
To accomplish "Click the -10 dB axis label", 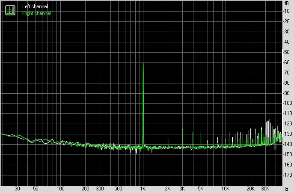I will pyautogui.click(x=286, y=11).
